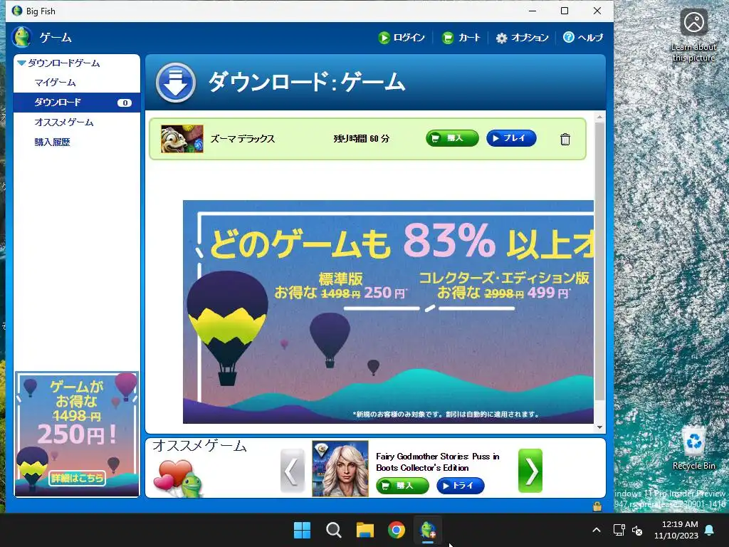Buy Zuma Deluxe with 購入 button
The width and height of the screenshot is (729, 547).
click(452, 138)
